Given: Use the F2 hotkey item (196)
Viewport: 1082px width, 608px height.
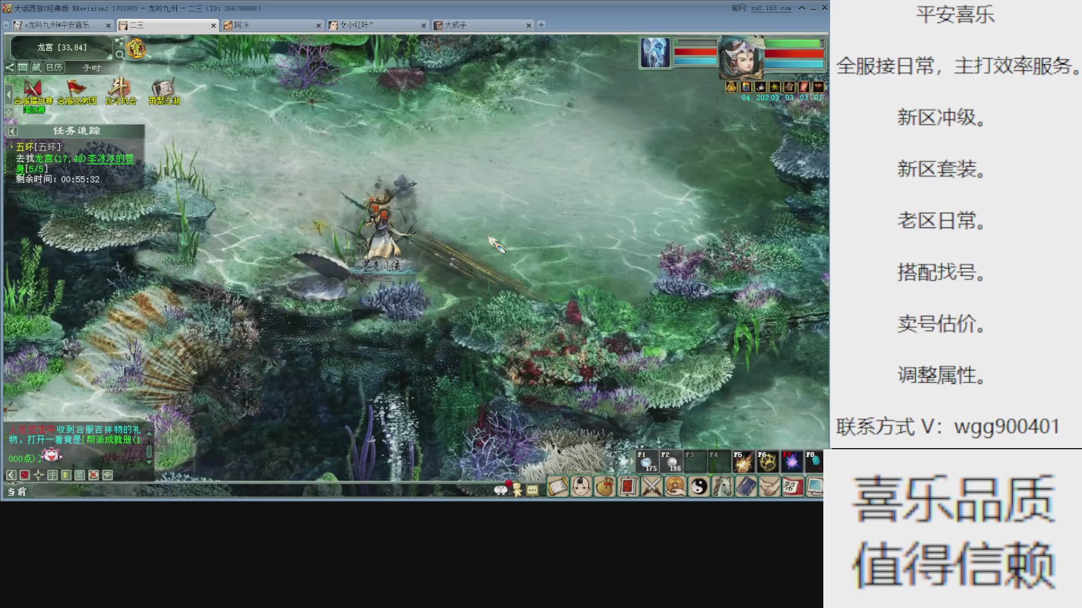Looking at the screenshot, I should coord(671,461).
